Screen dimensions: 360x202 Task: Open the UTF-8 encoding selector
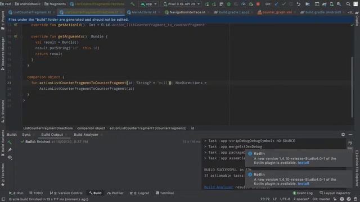[x=285, y=199]
